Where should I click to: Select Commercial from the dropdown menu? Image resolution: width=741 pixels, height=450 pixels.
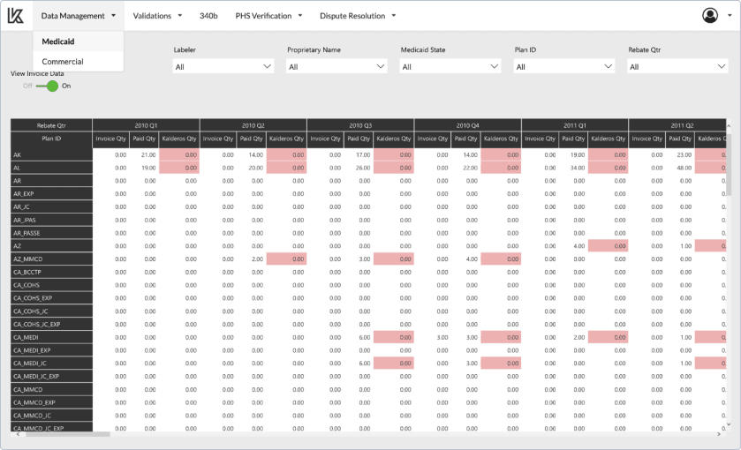[79, 62]
